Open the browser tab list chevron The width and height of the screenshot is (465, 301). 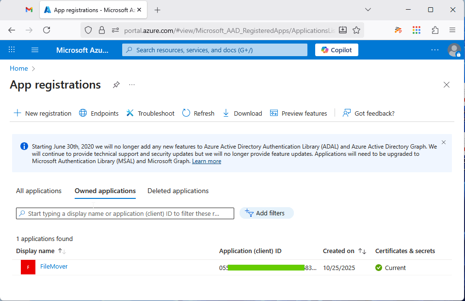point(368,10)
